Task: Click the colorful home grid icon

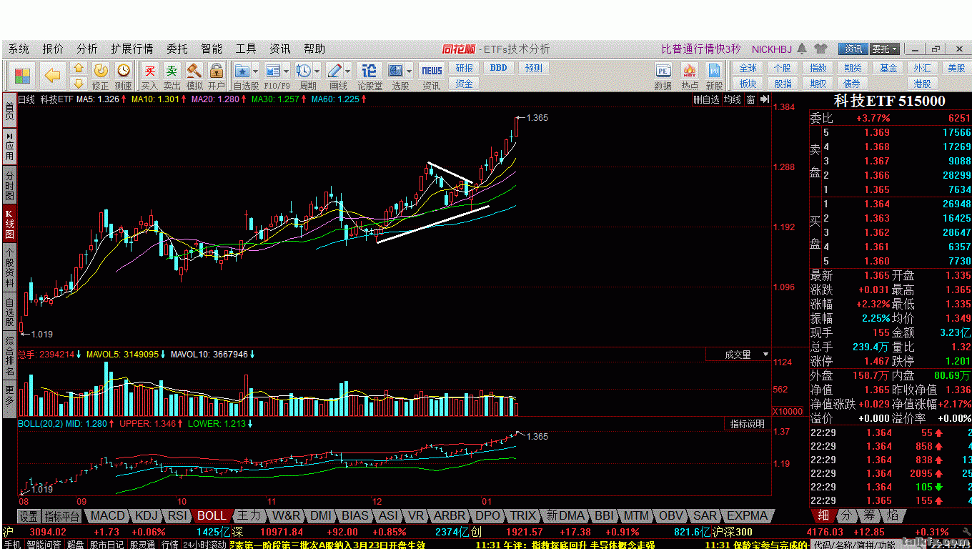Action: point(23,74)
